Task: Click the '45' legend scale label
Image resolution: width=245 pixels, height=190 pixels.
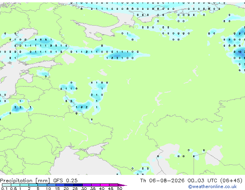Action: [x=111, y=188]
